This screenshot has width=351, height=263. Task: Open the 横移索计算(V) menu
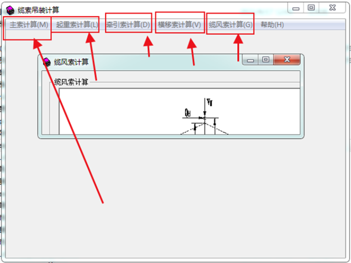tap(179, 24)
